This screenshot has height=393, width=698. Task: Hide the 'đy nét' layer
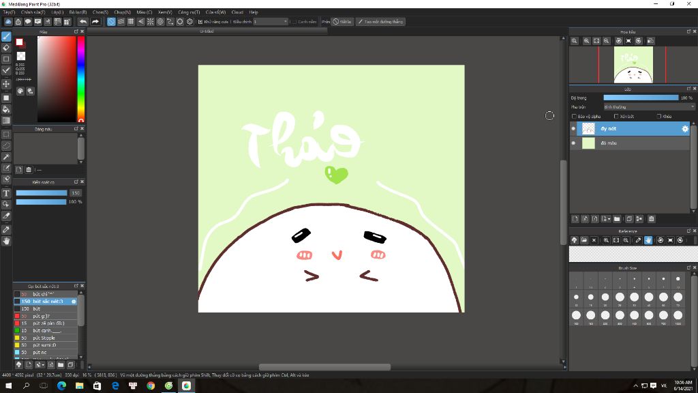(x=573, y=129)
